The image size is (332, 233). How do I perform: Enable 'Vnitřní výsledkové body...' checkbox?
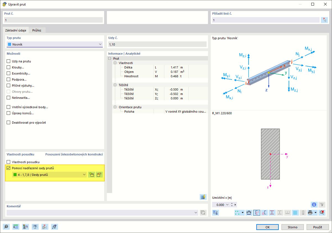point(9,107)
